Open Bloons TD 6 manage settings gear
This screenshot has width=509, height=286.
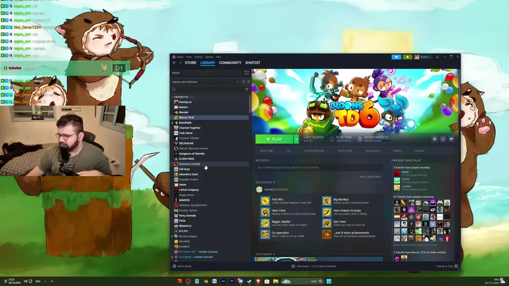(434, 139)
